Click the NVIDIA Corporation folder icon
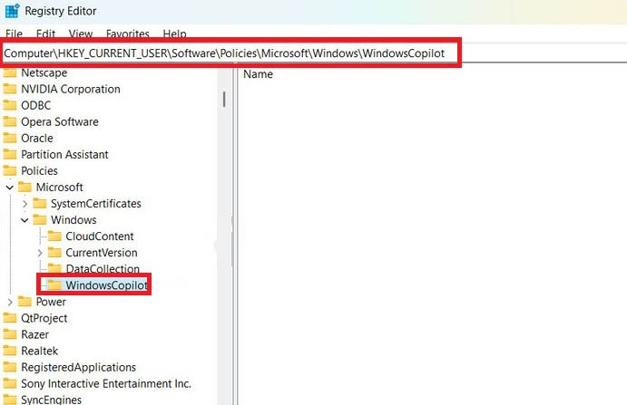The width and height of the screenshot is (627, 405). point(10,89)
